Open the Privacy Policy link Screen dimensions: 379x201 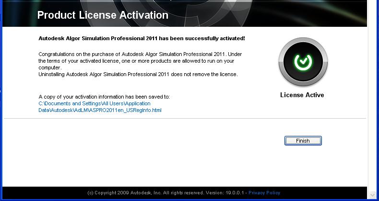pos(264,193)
